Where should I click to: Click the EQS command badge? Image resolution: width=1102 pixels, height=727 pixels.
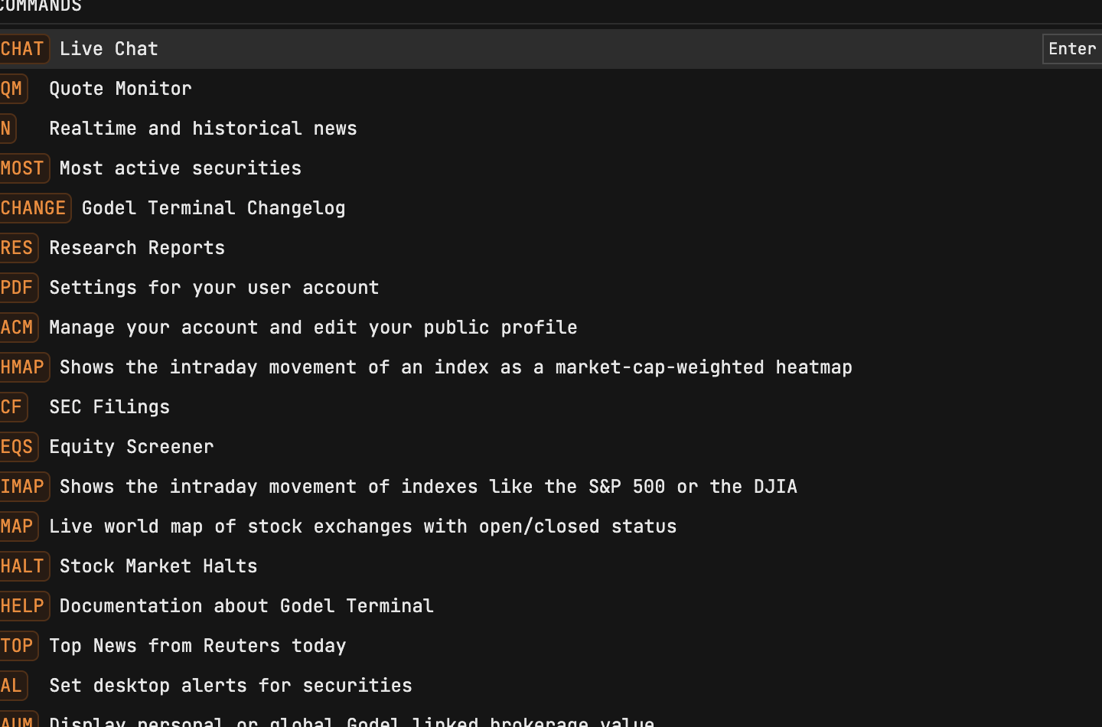tap(18, 447)
